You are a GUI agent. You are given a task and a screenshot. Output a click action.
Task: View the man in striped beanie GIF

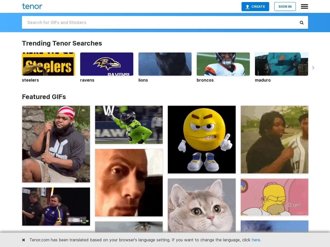coord(56,144)
